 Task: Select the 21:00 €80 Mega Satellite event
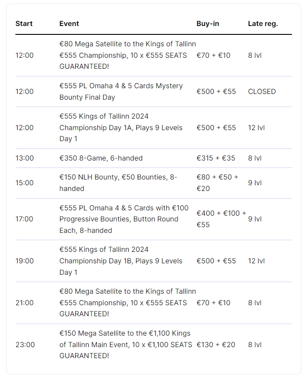[x=128, y=303]
